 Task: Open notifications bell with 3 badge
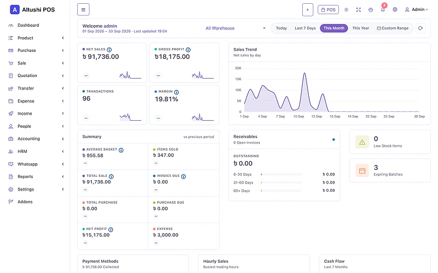[x=383, y=9]
